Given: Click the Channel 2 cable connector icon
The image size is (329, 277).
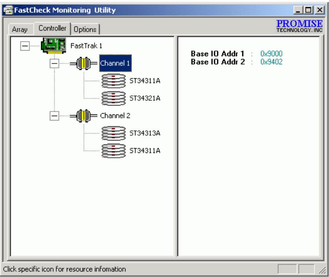Looking at the screenshot, I should click(x=84, y=116).
